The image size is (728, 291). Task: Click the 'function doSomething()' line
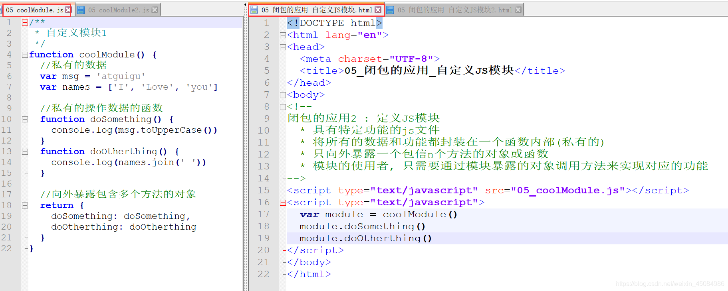pos(107,119)
